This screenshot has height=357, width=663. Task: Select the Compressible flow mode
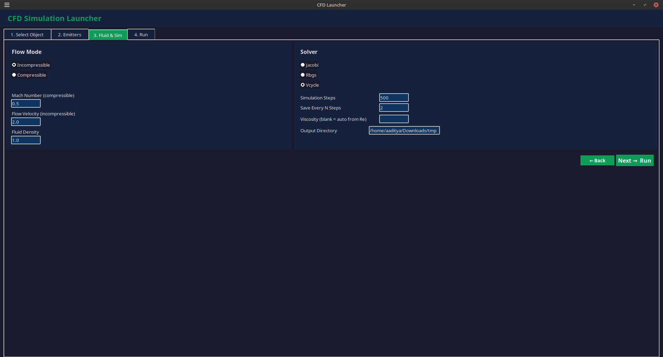(x=29, y=75)
